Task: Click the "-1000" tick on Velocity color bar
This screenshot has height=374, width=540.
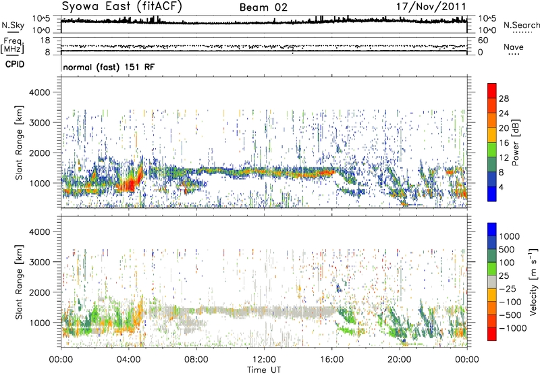Action: tap(513, 328)
